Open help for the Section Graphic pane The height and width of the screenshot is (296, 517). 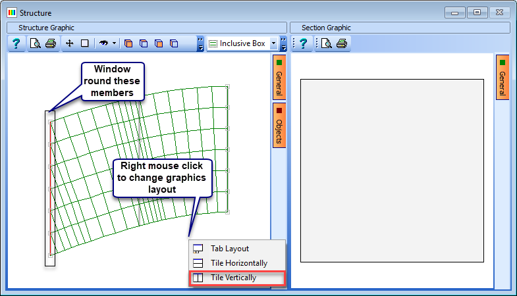(304, 43)
